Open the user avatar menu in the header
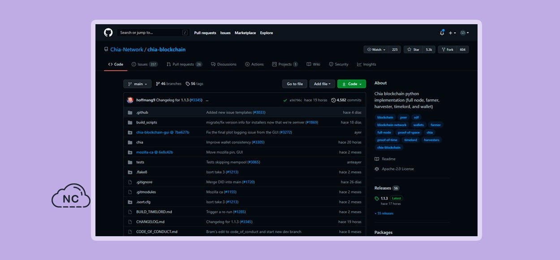Screen dimensions: 560x260 [x=465, y=33]
